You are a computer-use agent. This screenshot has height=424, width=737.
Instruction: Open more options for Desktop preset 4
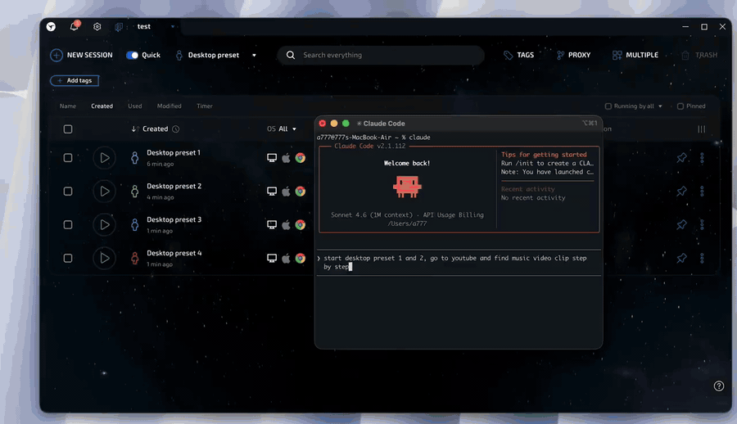pyautogui.click(x=702, y=258)
